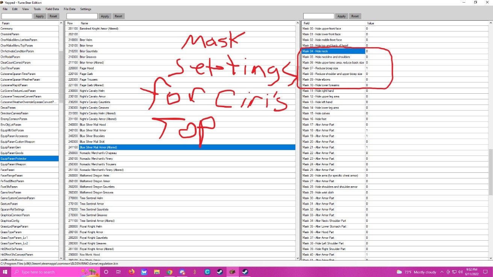Select EquipParamGoods in the param list
The width and height of the screenshot is (493, 277).
click(x=29, y=153)
